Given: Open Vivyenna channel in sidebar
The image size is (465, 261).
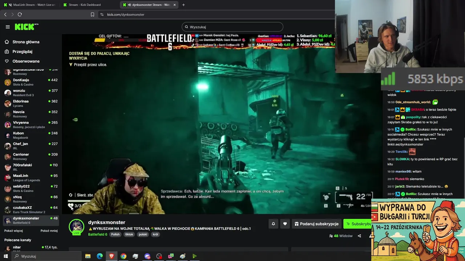Looking at the screenshot, I should tap(31, 124).
